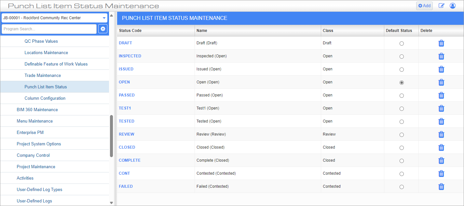The image size is (464, 206).
Task: Mark COMPLETE as the default status
Action: pos(401,160)
